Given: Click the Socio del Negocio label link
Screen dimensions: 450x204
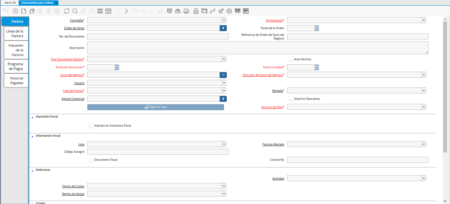Looking at the screenshot, I should 72,75.
